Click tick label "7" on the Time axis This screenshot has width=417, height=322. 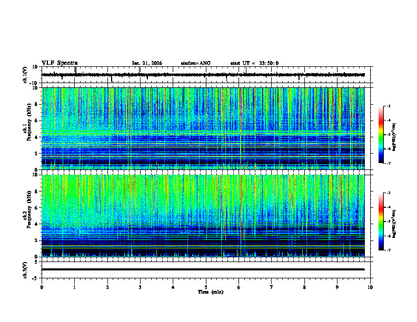click(272, 287)
